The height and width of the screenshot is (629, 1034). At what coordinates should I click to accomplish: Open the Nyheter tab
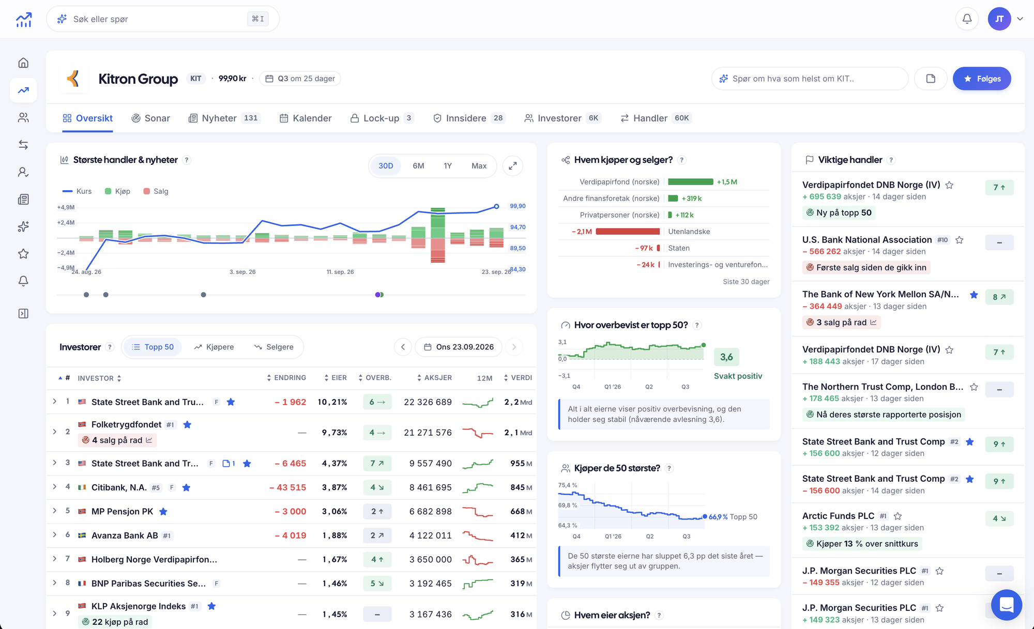click(224, 118)
